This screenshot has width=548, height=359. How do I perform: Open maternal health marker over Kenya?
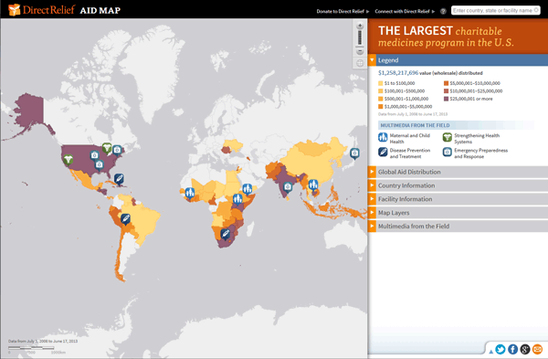click(237, 199)
